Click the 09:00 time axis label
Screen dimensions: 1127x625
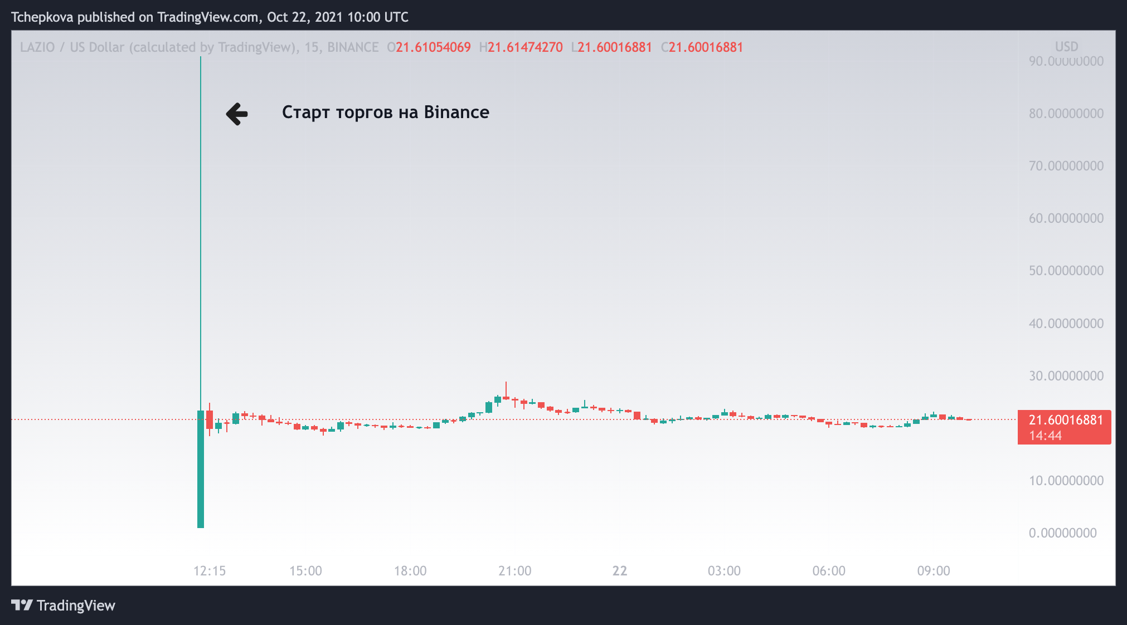(934, 571)
